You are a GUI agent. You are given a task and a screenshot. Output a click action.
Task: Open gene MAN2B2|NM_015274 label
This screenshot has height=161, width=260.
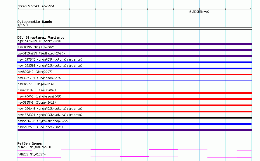pyautogui.click(x=32, y=154)
